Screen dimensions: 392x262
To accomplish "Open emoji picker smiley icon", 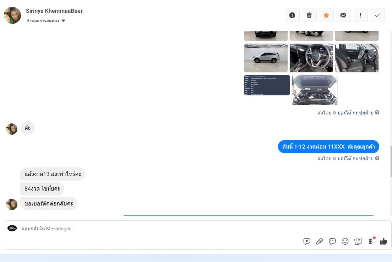I will [x=345, y=241].
